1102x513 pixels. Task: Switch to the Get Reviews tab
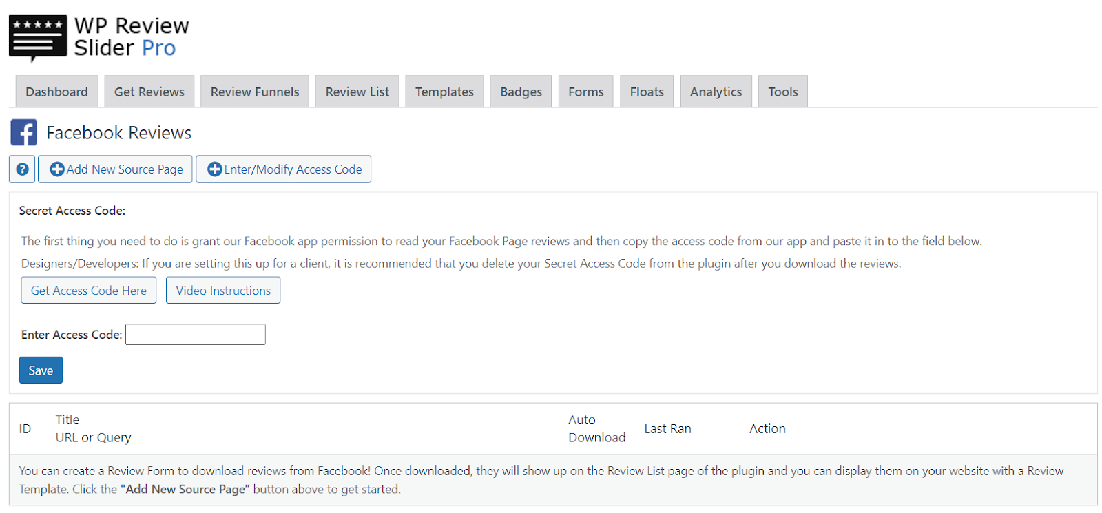tap(149, 92)
